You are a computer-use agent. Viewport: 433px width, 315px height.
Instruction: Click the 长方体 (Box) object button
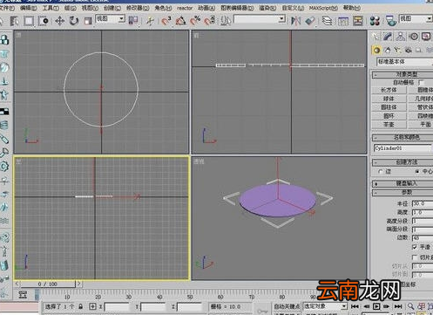tap(389, 90)
